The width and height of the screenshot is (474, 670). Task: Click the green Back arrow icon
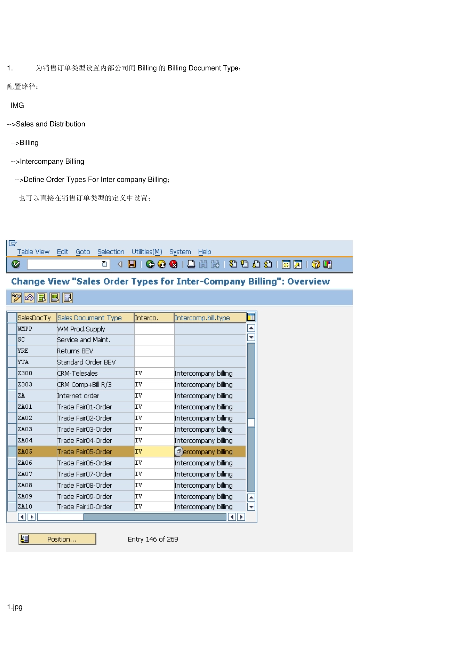point(150,264)
